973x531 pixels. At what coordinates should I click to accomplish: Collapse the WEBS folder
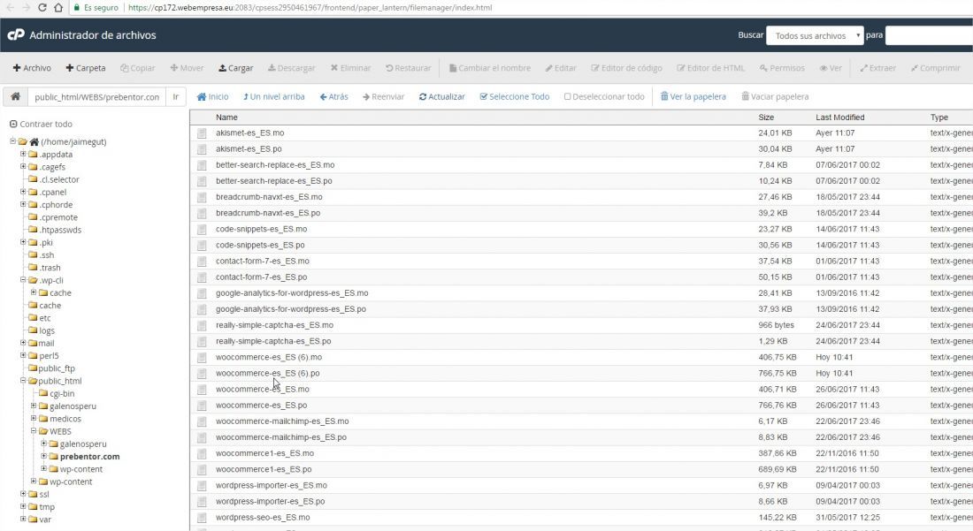click(x=34, y=430)
